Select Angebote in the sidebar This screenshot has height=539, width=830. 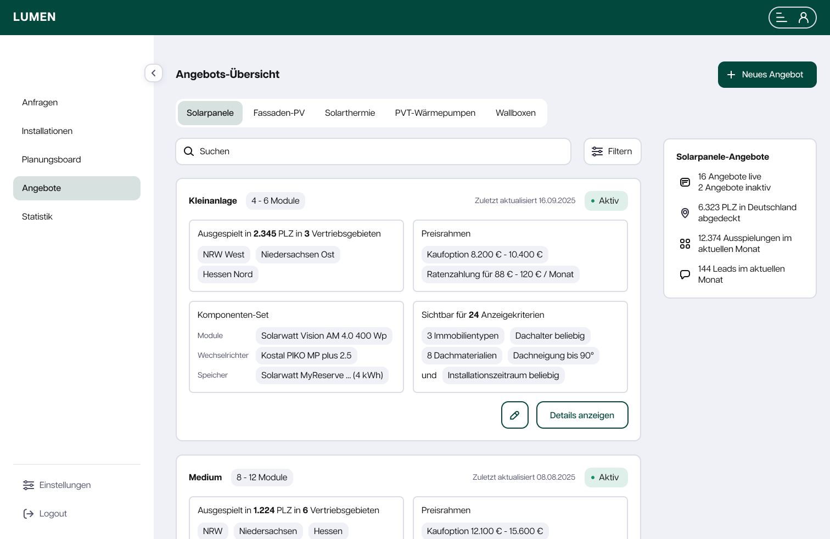point(77,188)
